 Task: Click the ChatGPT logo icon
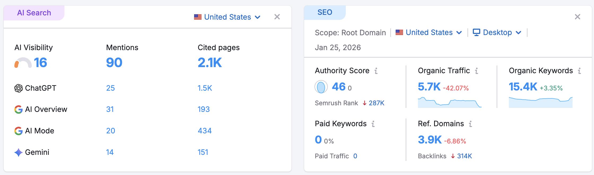coord(19,88)
